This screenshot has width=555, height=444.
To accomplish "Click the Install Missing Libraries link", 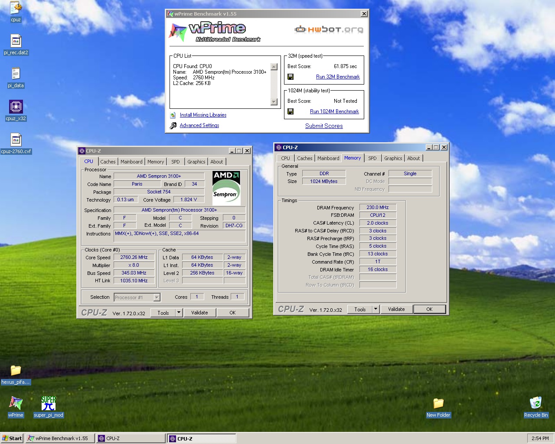I will pos(203,115).
